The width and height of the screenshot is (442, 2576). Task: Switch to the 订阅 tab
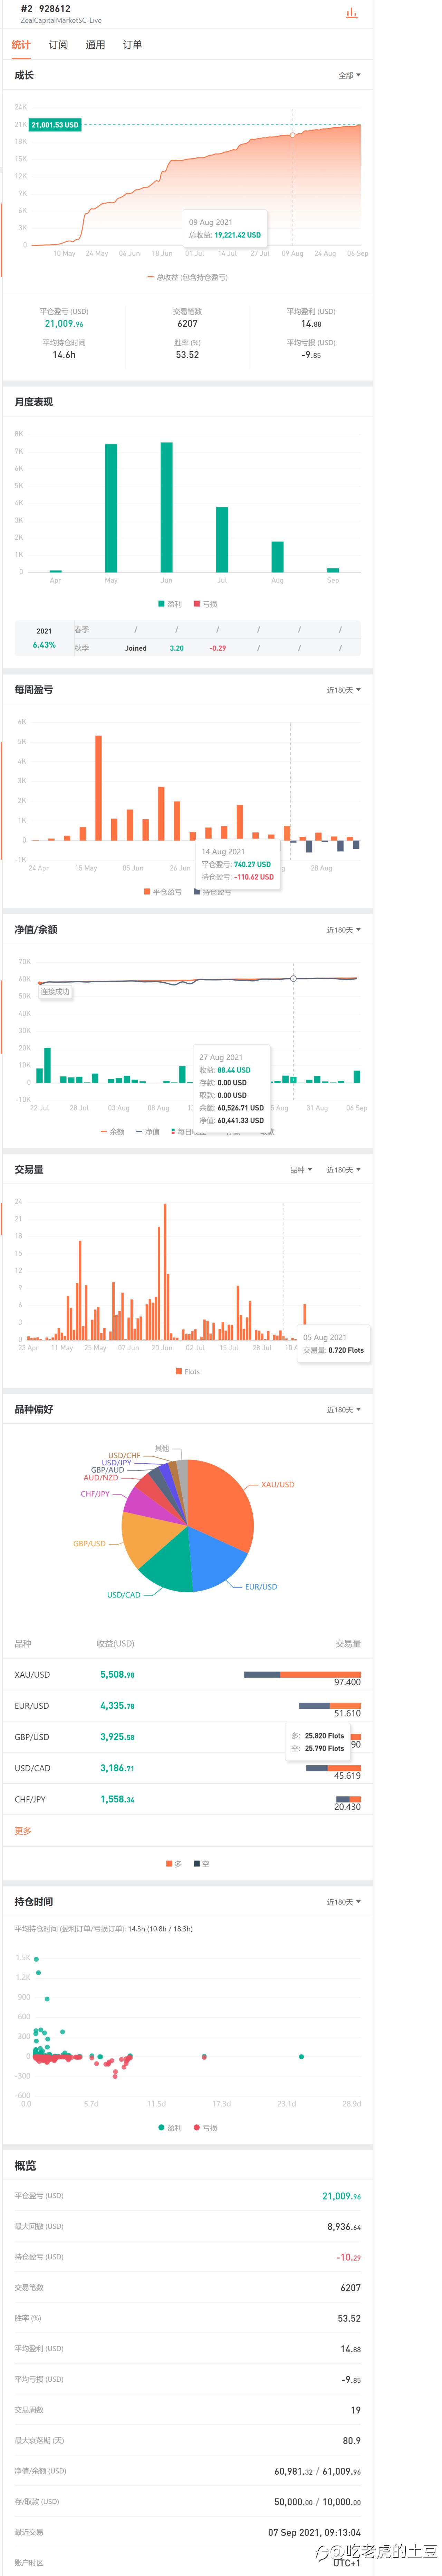[59, 45]
